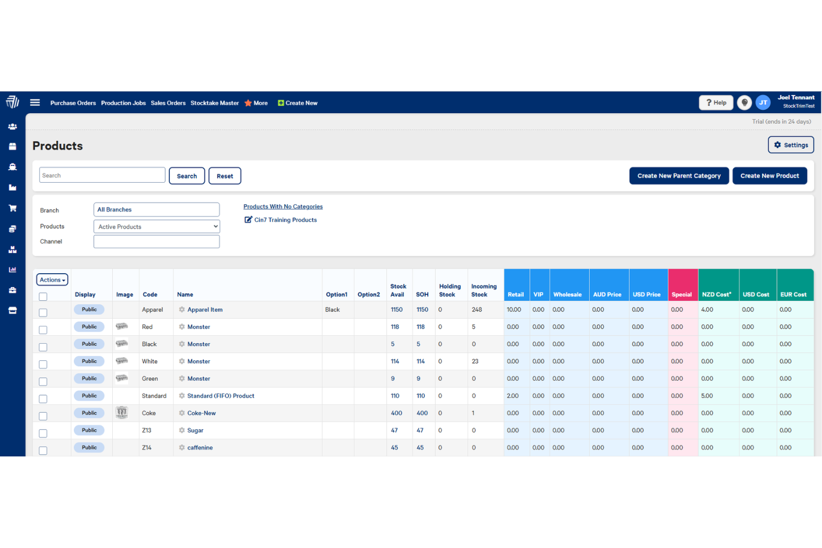The height and width of the screenshot is (548, 822).
Task: Open the lightbulb notifications icon in header
Action: (744, 102)
